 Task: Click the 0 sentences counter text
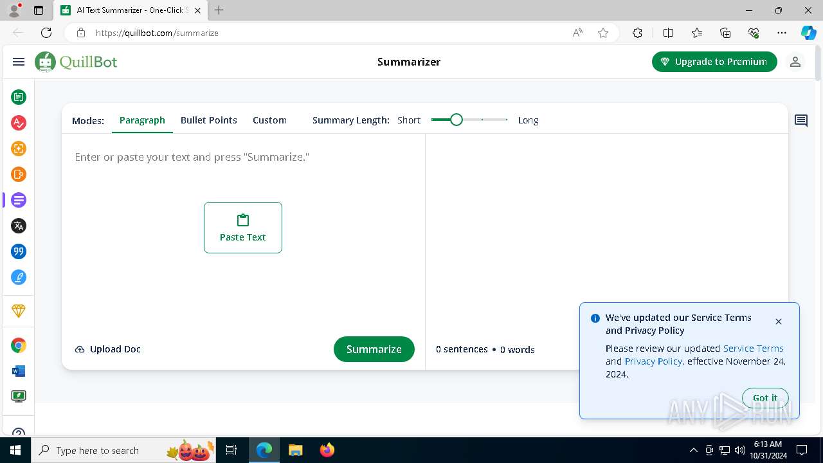[462, 349]
